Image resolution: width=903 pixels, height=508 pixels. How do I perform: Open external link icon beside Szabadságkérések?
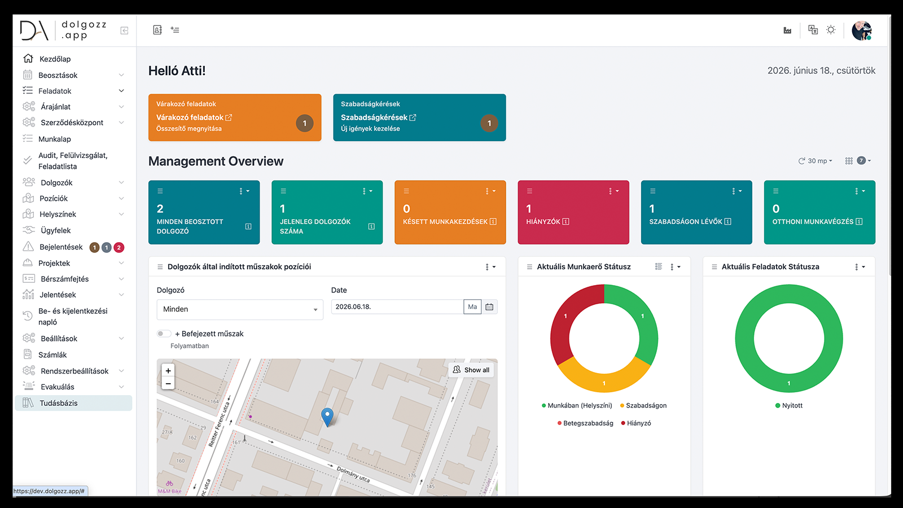click(x=413, y=117)
